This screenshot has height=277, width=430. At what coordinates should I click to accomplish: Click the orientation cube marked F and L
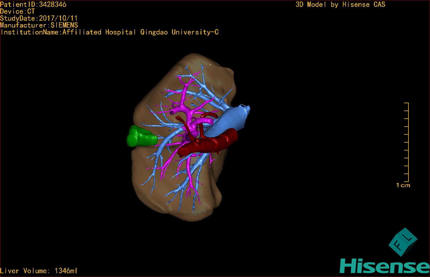pos(403,242)
